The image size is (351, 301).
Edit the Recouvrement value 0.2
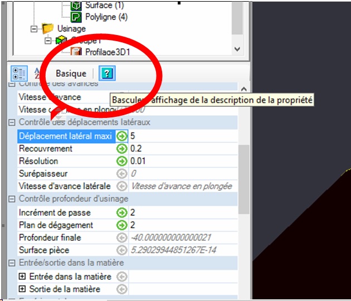[x=183, y=149]
